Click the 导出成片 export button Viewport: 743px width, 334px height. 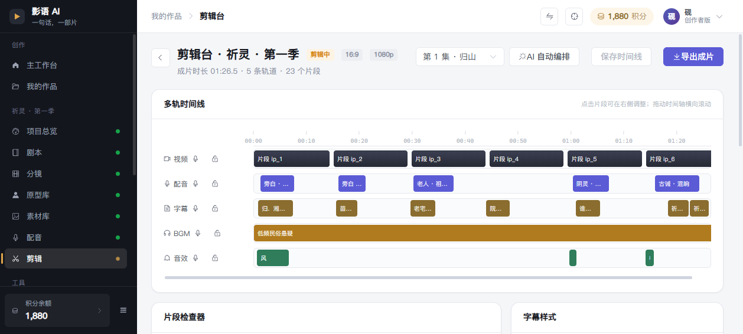click(x=693, y=57)
